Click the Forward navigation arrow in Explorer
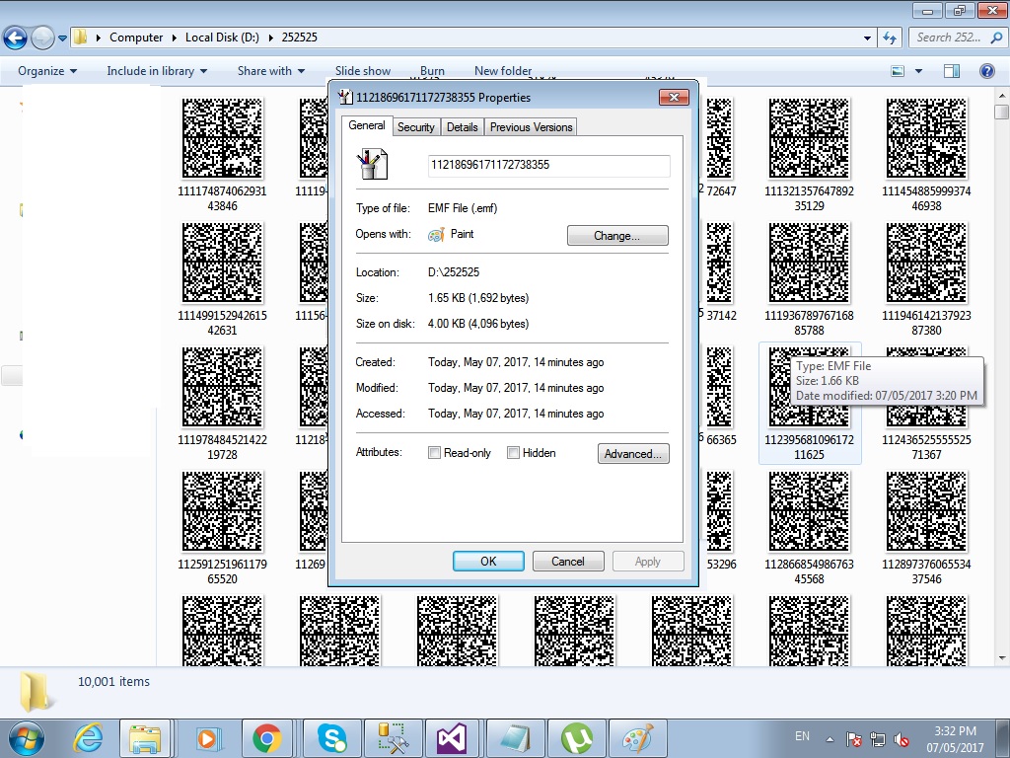This screenshot has width=1010, height=758. point(42,38)
